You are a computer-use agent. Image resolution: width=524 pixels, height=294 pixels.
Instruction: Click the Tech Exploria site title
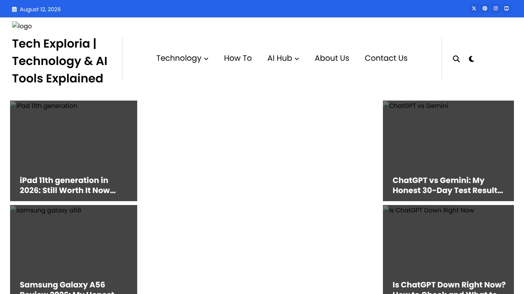pos(60,61)
